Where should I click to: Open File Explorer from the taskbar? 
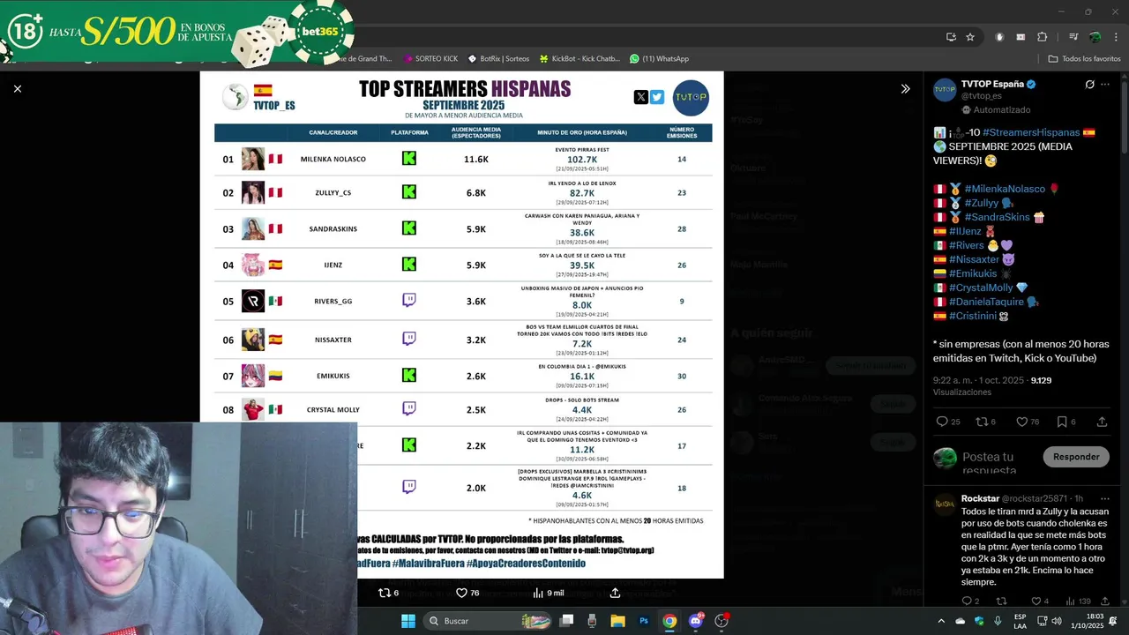click(x=618, y=621)
